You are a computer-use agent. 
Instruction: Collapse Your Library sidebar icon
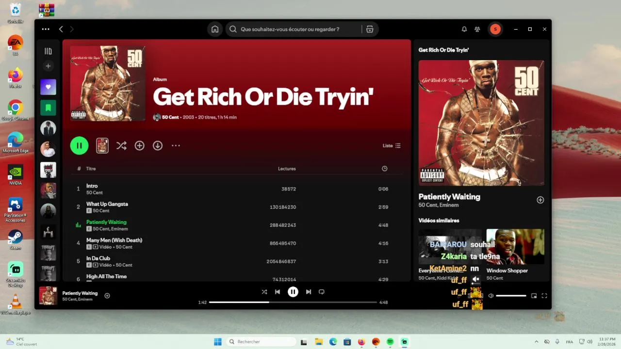[x=48, y=51]
